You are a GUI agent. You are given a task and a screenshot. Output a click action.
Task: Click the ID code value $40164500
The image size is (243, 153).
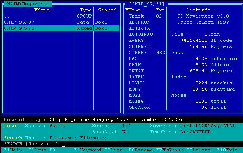pos(194,40)
